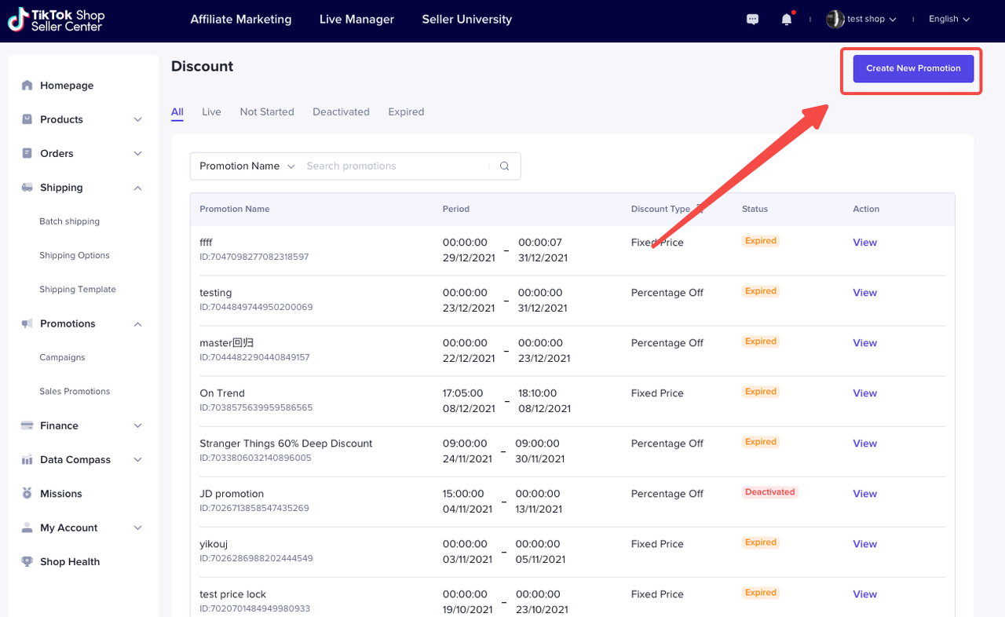The image size is (1005, 617).
Task: Open Affiliate Marketing in top navigation
Action: coord(240,20)
